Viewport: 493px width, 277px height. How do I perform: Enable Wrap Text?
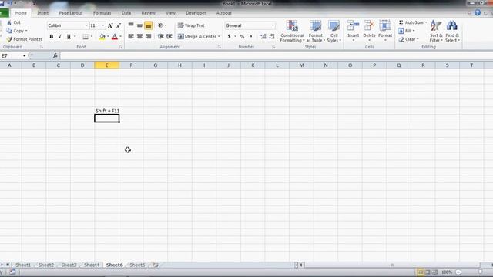tap(191, 25)
